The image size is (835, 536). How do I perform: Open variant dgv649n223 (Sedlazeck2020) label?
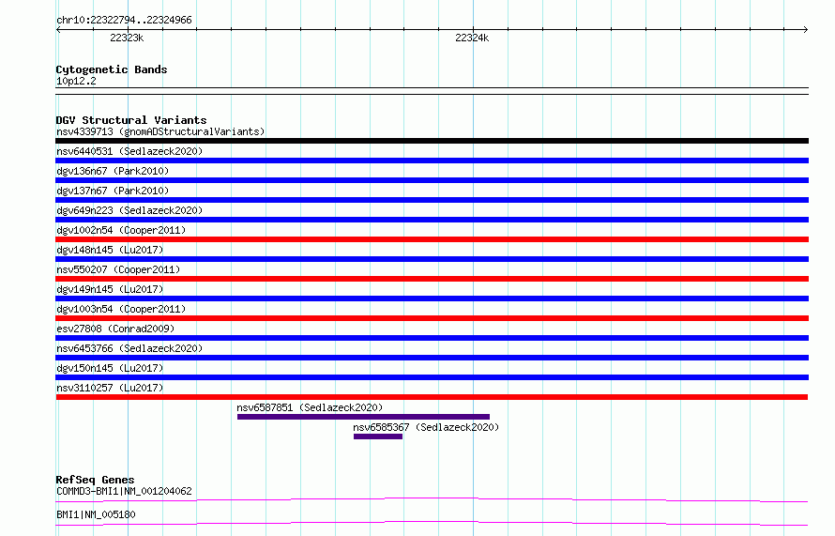[129, 210]
